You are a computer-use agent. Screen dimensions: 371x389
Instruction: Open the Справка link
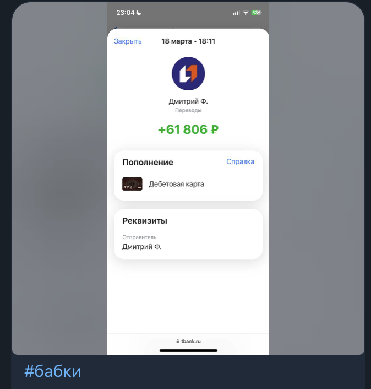[x=240, y=161]
